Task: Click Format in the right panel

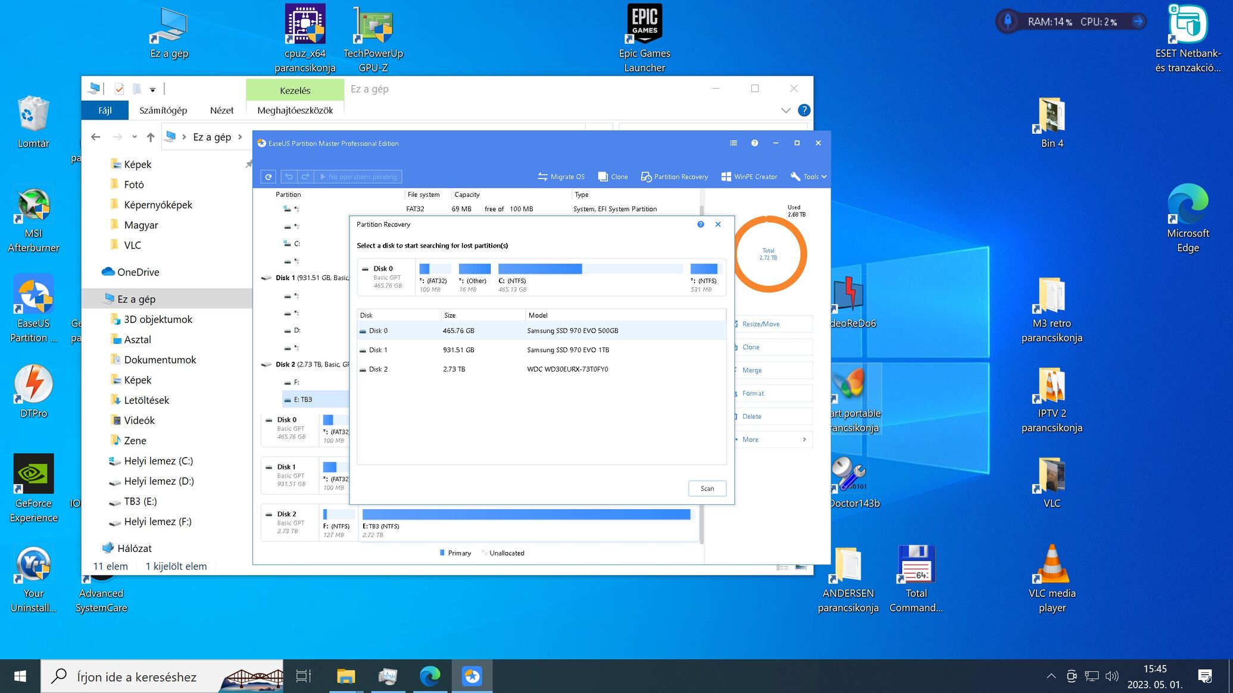Action: tap(773, 393)
